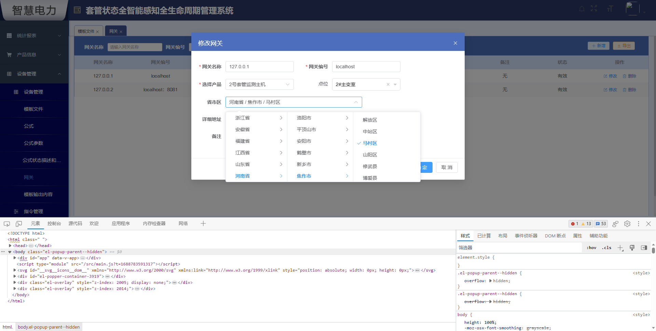The image size is (656, 331).
Task: Close the 模板文件 tab
Action: (x=97, y=31)
